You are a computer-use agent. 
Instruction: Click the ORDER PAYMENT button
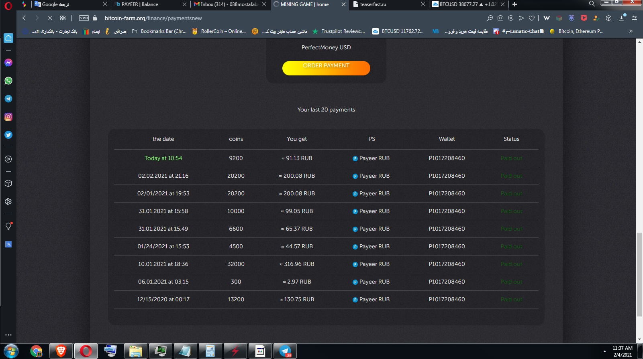click(326, 68)
